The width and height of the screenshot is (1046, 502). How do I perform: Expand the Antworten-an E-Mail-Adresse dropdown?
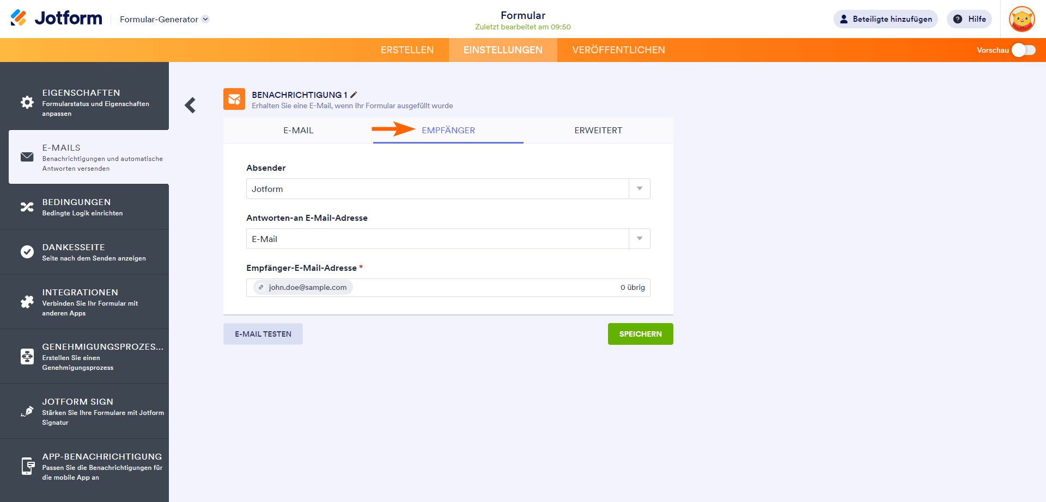tap(639, 239)
